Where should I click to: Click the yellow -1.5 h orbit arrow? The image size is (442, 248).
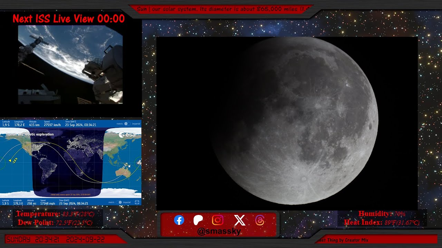tap(10, 160)
